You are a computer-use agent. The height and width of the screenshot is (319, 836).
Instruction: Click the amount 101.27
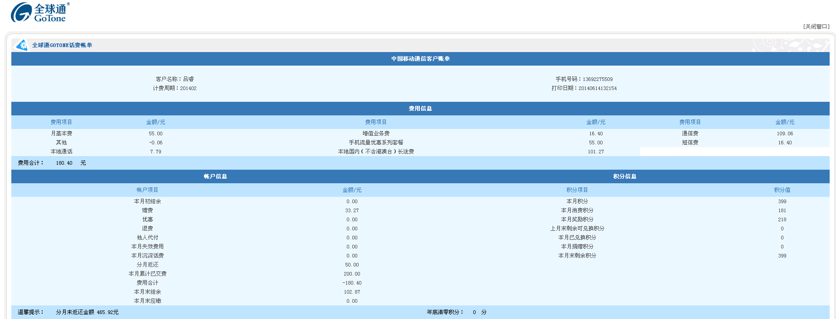pyautogui.click(x=596, y=152)
